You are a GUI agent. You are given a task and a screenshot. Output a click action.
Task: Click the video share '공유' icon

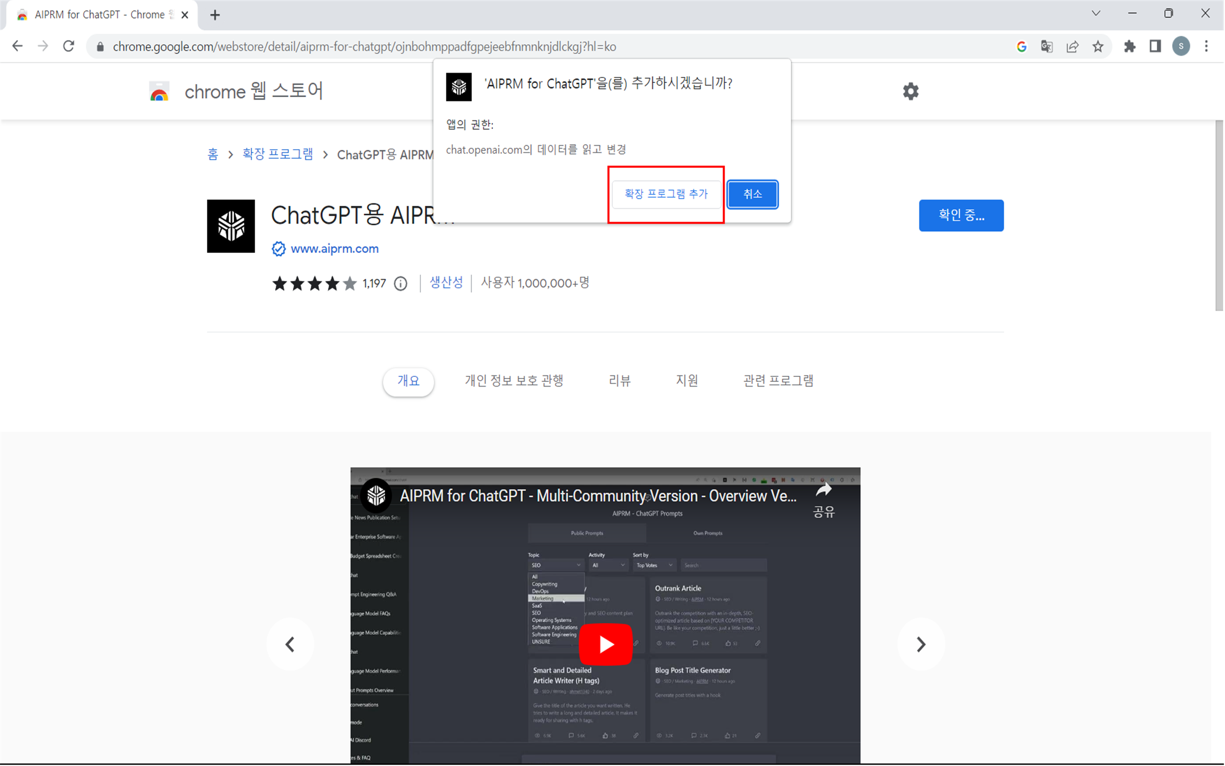(x=824, y=500)
